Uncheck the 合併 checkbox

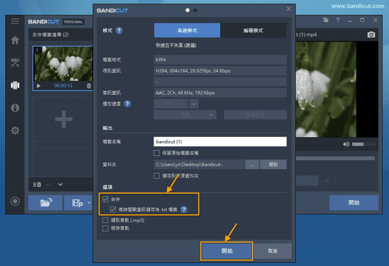coord(106,199)
